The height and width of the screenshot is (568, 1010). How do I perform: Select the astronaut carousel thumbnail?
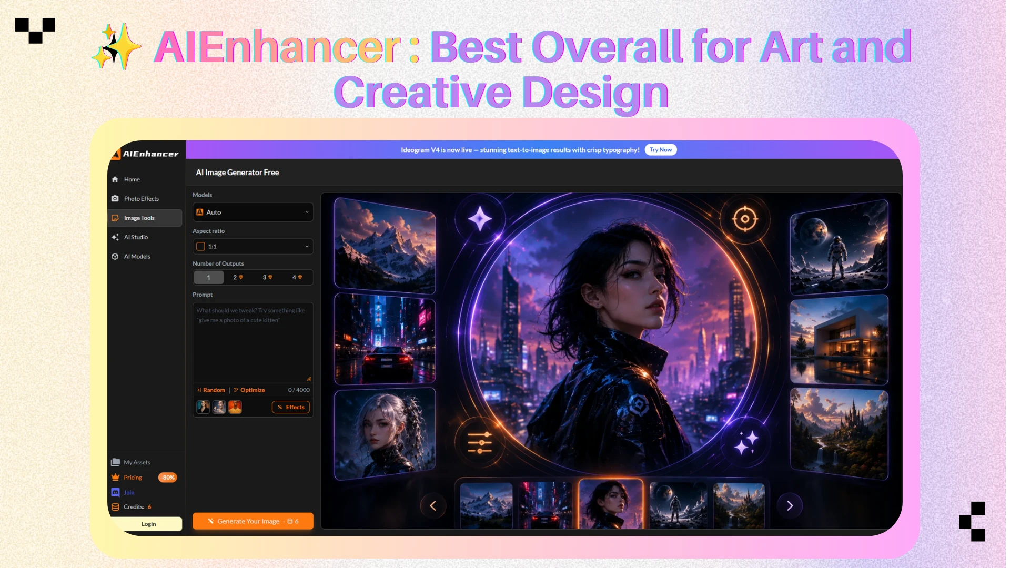678,505
